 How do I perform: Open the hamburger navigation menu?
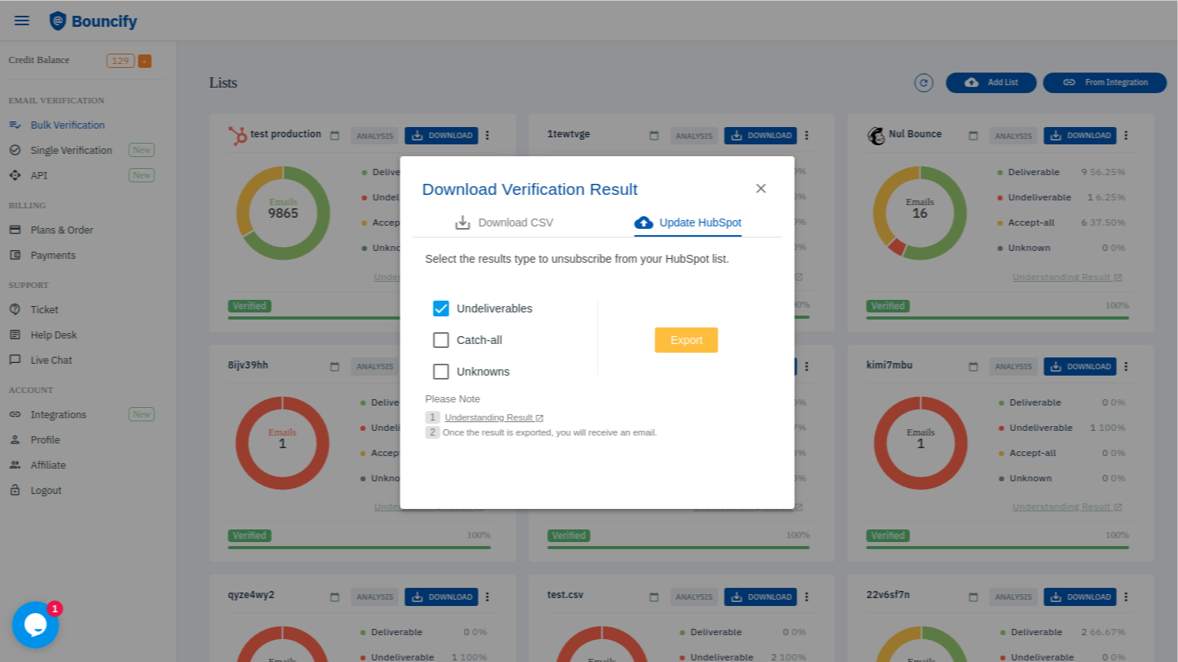coord(22,21)
